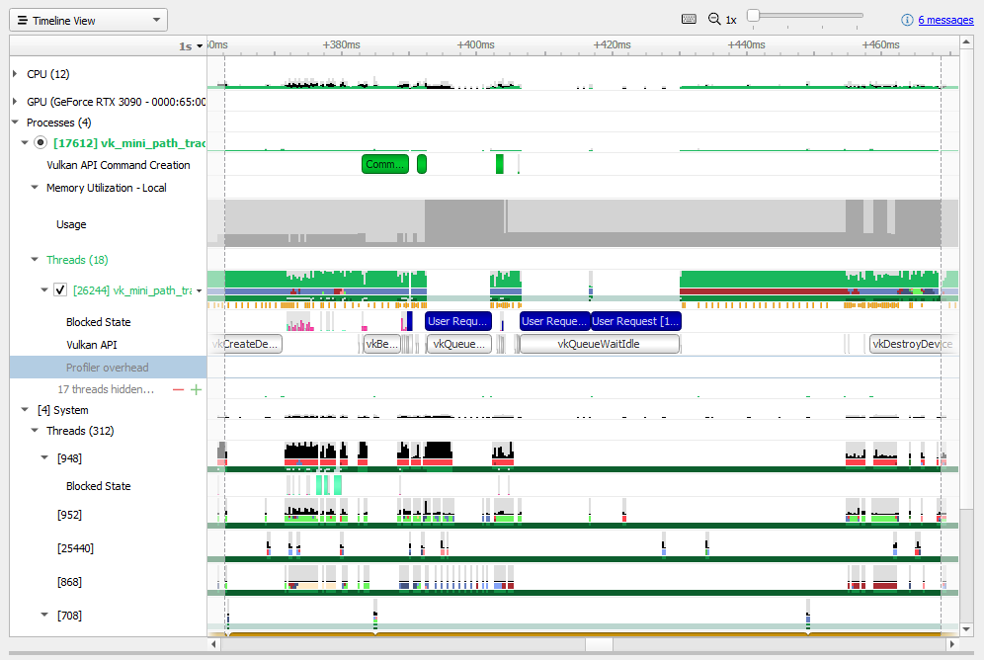Click the keyboard shortcuts icon on the toolbar
Screen dimensions: 984x660
(689, 19)
